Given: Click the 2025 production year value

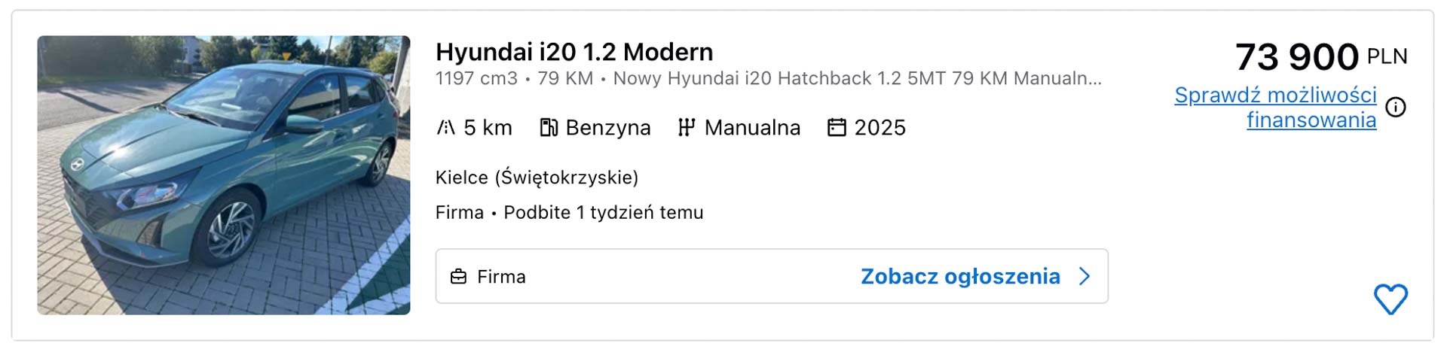Looking at the screenshot, I should [x=880, y=128].
